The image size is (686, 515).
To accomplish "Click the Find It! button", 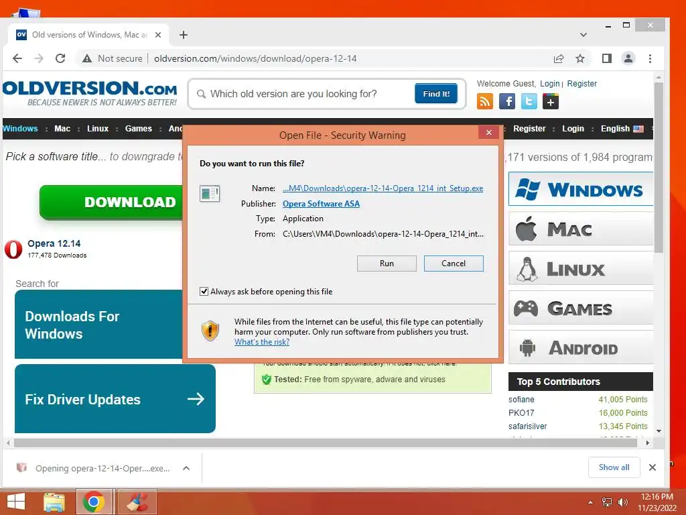I will (436, 94).
